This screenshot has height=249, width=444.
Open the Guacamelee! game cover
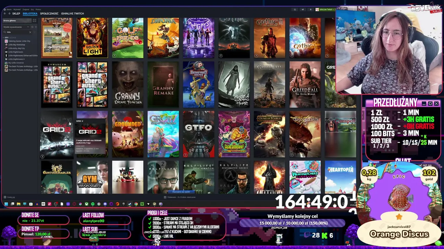(x=234, y=134)
